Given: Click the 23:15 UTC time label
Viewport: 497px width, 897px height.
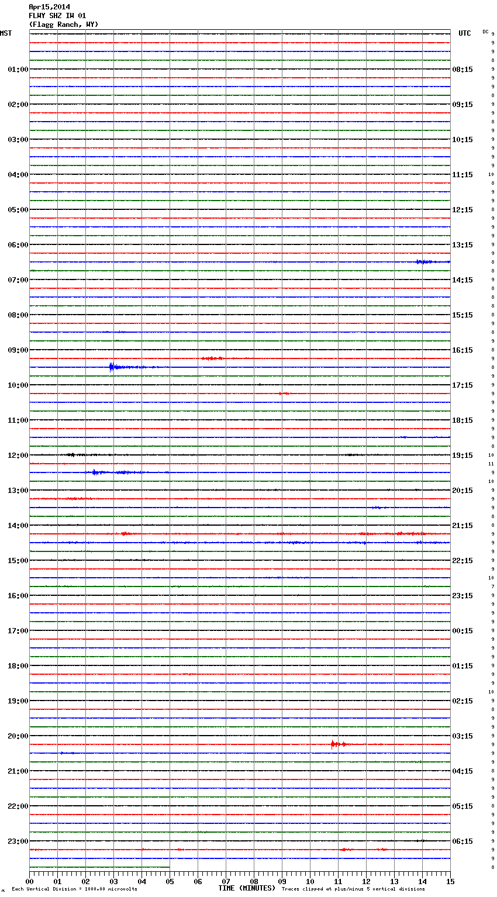Looking at the screenshot, I should [463, 596].
